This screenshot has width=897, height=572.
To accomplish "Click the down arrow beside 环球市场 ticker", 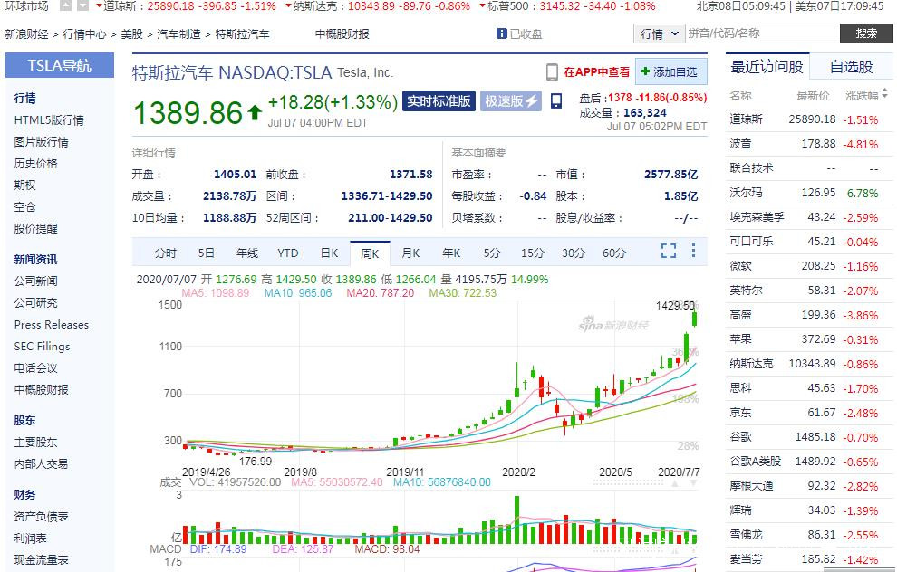I will pyautogui.click(x=83, y=5).
